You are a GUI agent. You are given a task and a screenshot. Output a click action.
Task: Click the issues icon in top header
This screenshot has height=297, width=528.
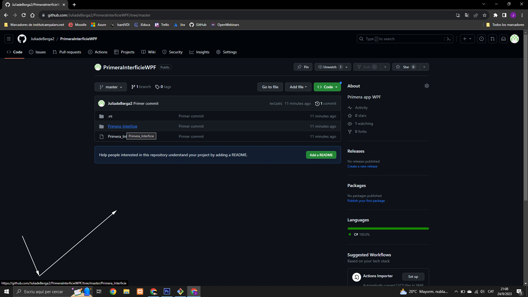tap(482, 39)
